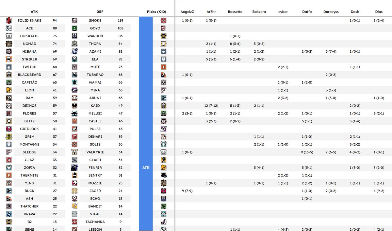The height and width of the screenshot is (231, 392).
Task: Select the Daffo player column header
Action: coord(307,12)
